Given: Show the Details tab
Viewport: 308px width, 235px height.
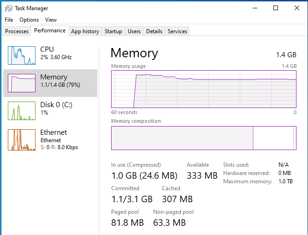Looking at the screenshot, I should tap(154, 31).
